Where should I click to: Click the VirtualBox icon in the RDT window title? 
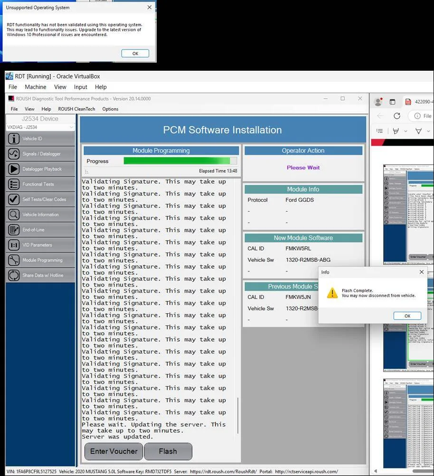click(9, 76)
